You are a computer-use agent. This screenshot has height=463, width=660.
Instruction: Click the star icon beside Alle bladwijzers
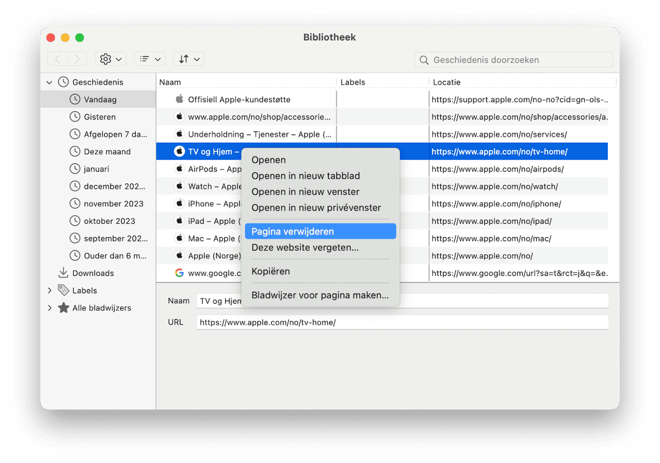[64, 308]
